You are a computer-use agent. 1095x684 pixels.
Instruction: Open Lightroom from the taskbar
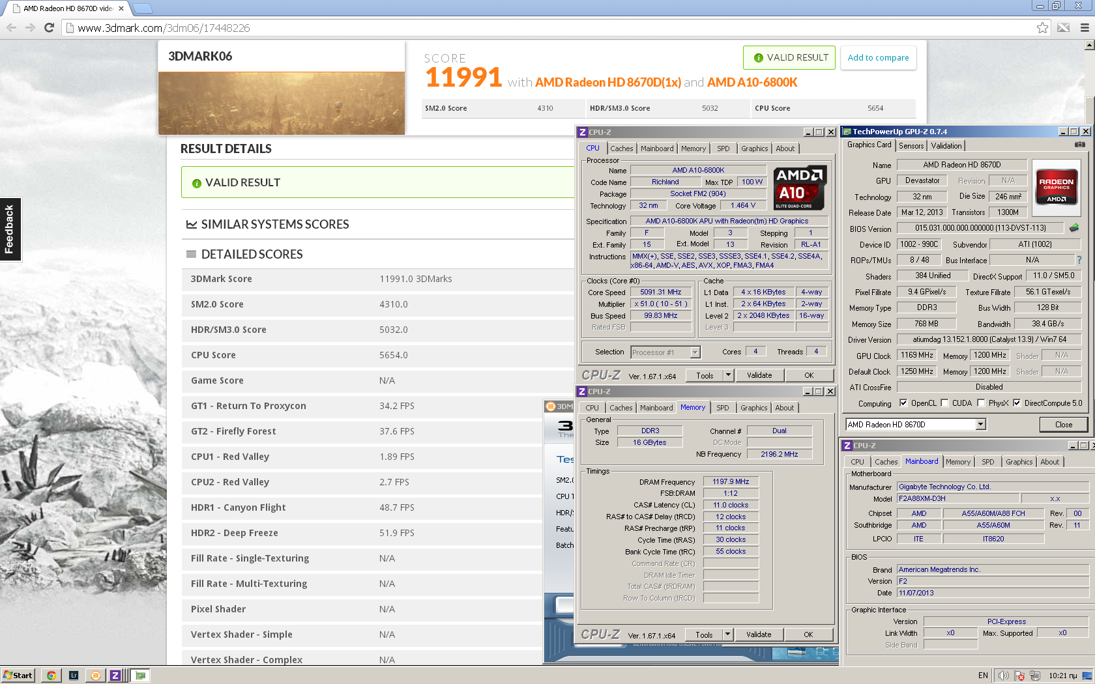tap(73, 676)
